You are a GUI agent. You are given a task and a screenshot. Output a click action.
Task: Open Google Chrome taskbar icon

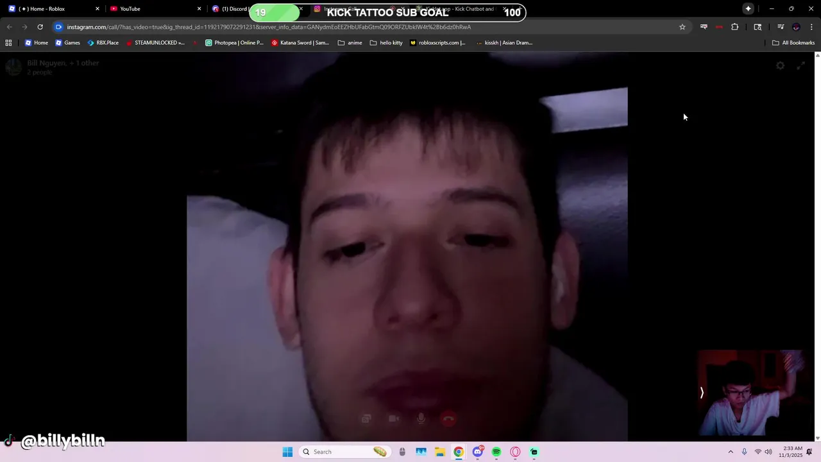[459, 452]
